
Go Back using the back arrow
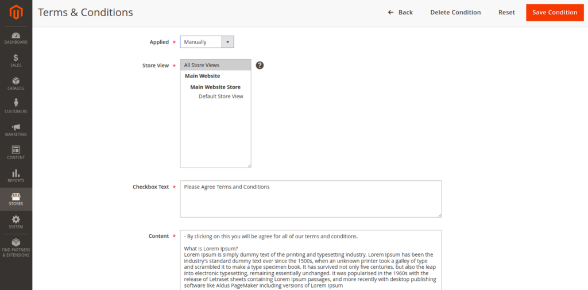400,13
